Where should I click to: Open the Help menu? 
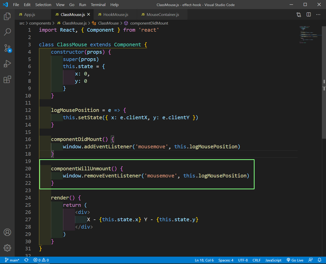114,5
